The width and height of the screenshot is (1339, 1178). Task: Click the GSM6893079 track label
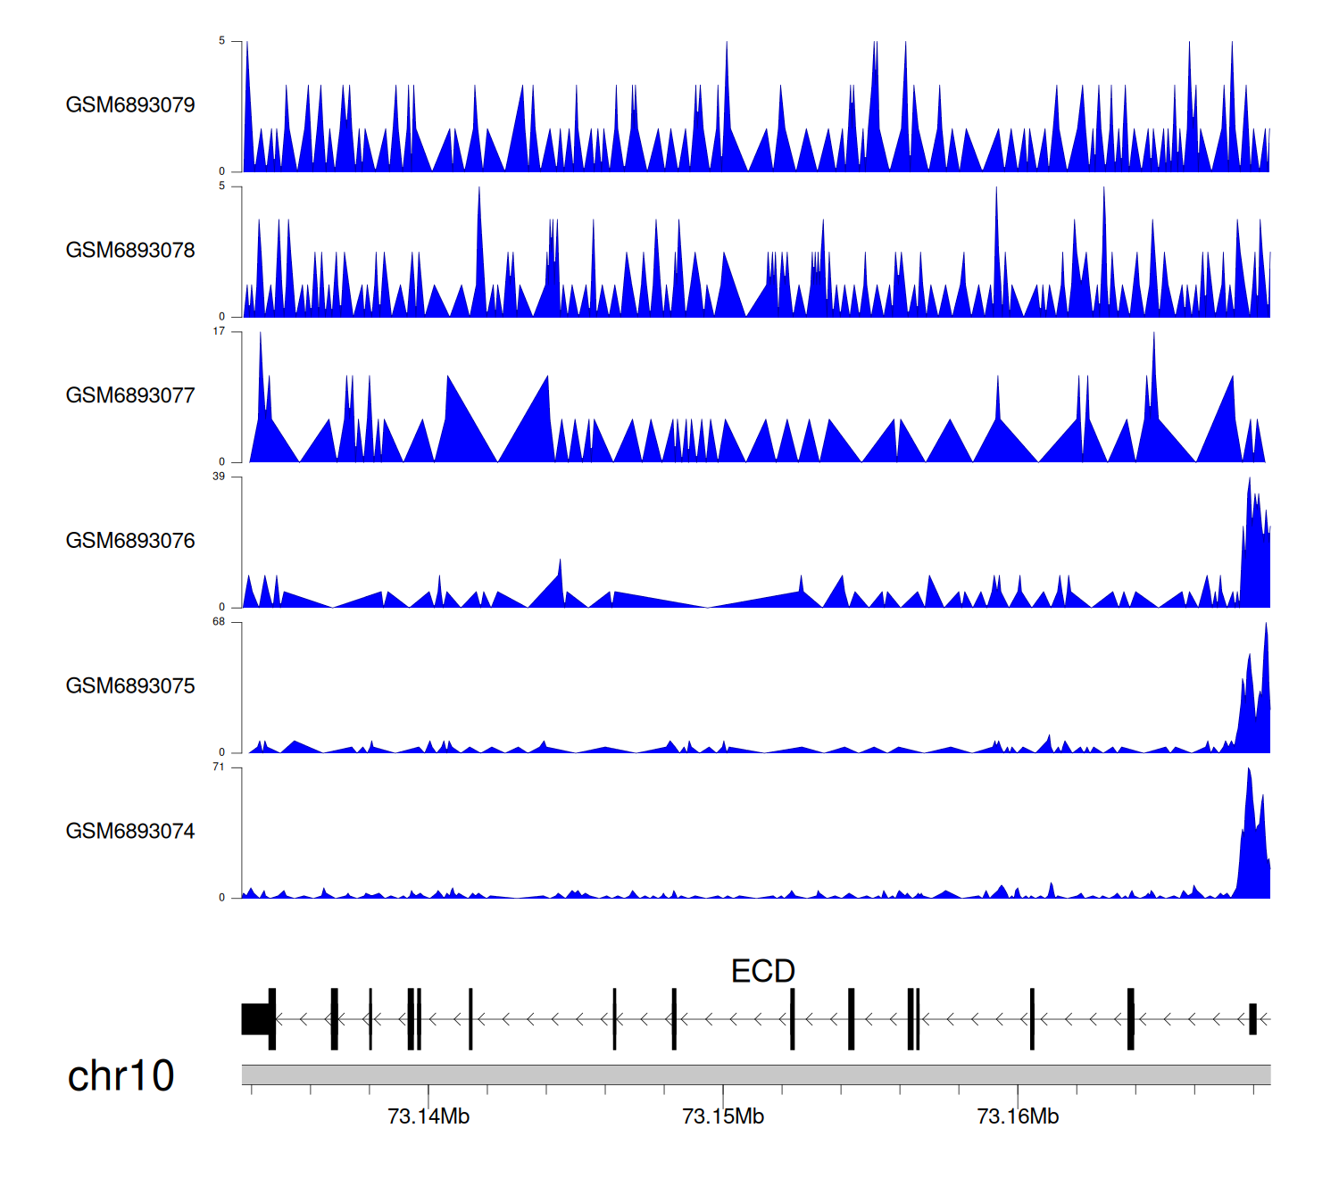tap(130, 105)
